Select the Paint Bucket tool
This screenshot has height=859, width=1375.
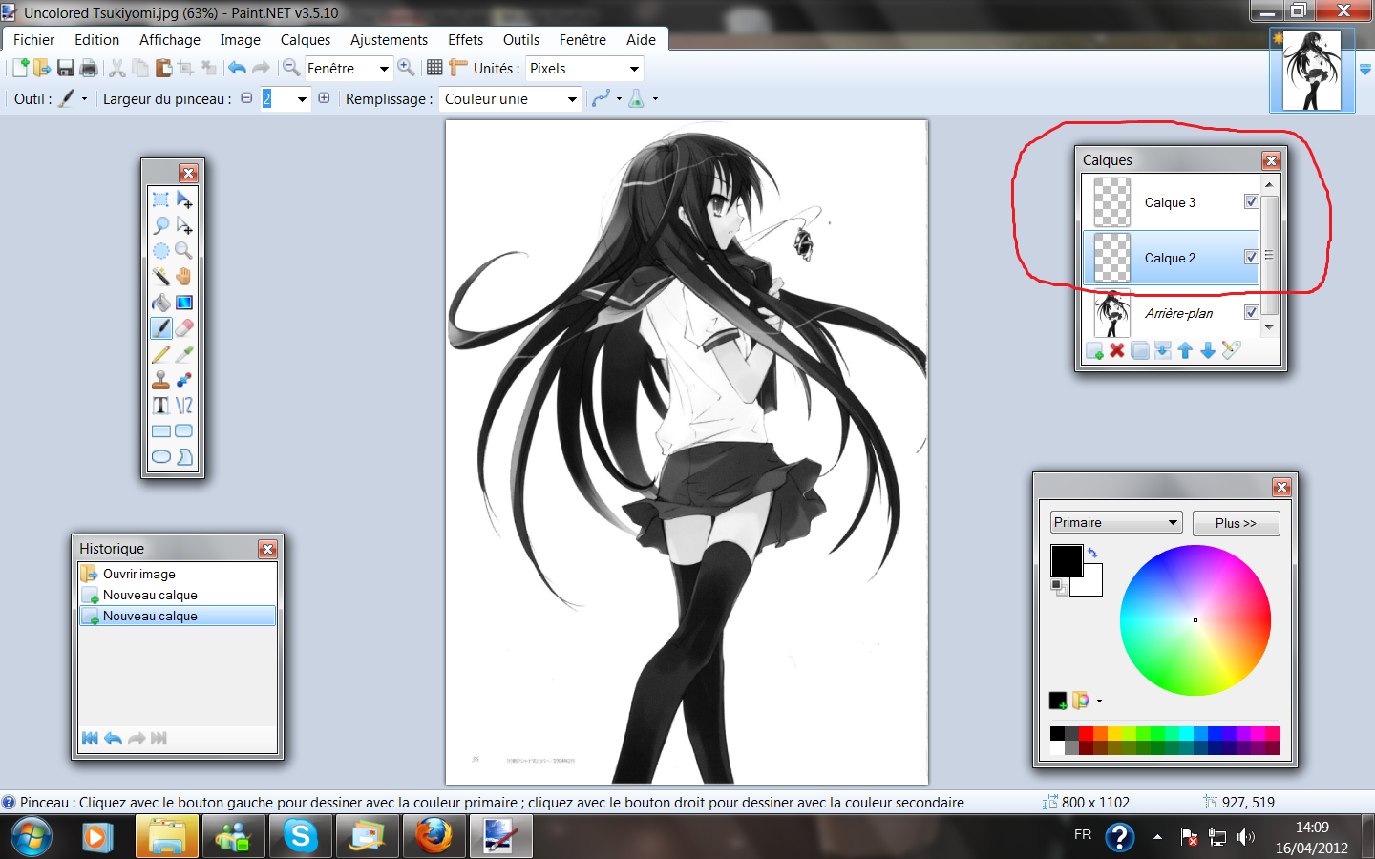tap(160, 303)
